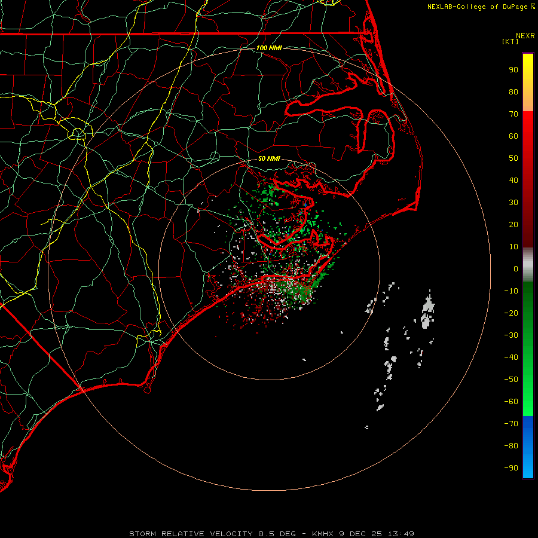The width and height of the screenshot is (538, 538).
Task: Click the -10 value on velocity scale
Action: pos(511,291)
